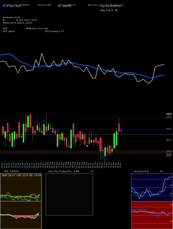Click the lowest-wick candlestick in September
The image size is (173, 229).
(x=105, y=153)
